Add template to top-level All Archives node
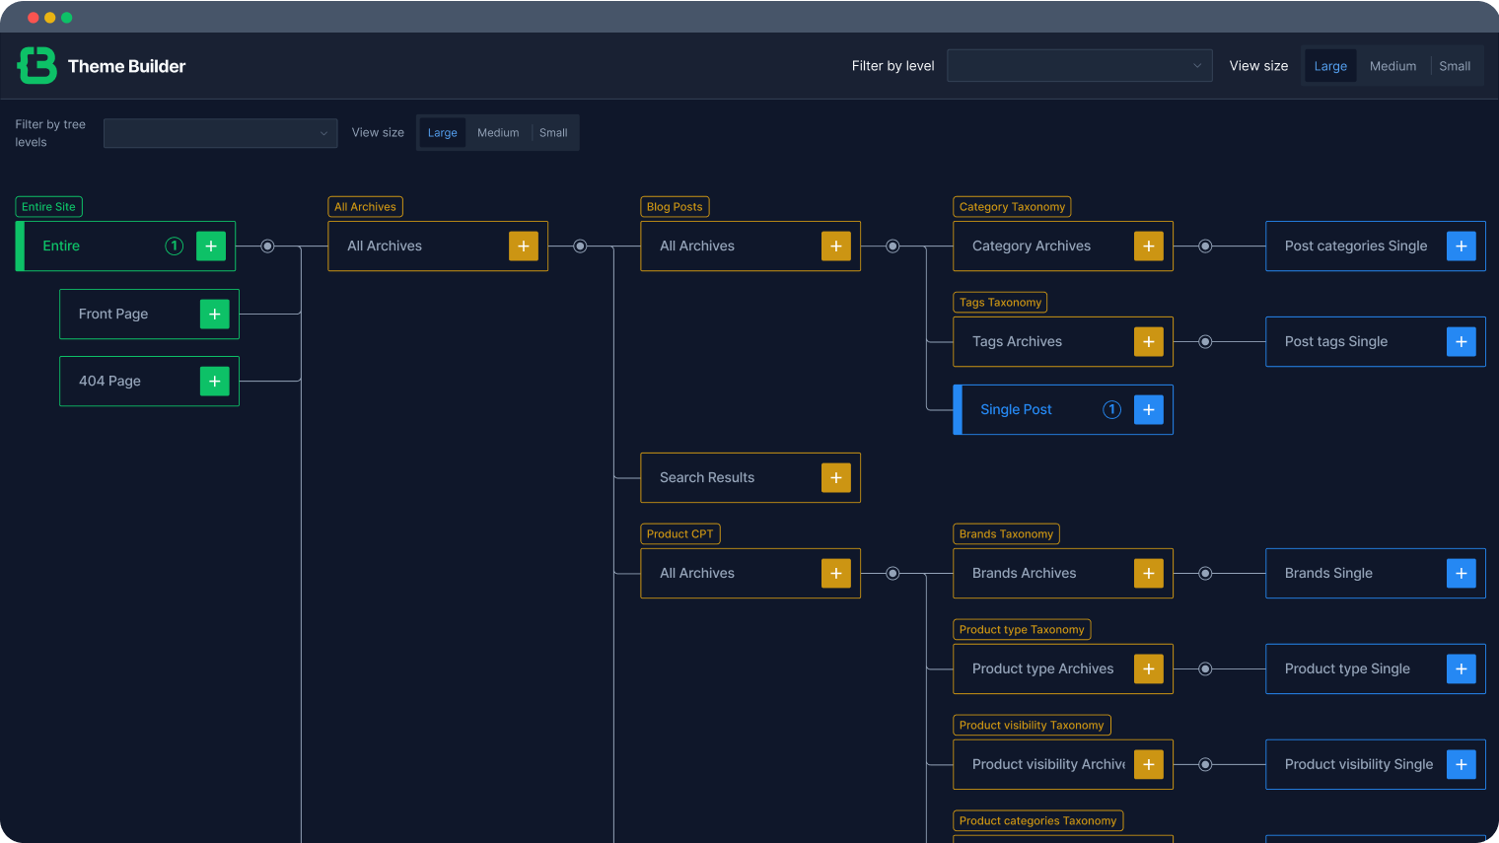1499x843 pixels. [524, 246]
